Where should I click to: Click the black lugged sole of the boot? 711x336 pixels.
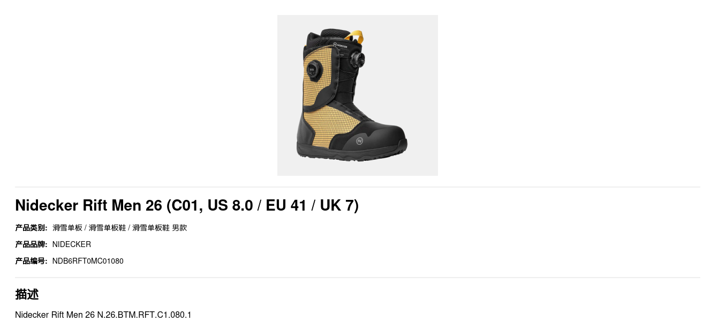point(351,154)
